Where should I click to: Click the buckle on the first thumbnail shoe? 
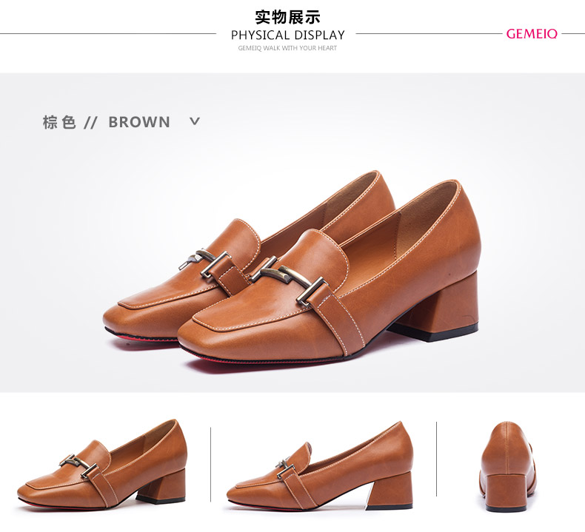tap(78, 465)
